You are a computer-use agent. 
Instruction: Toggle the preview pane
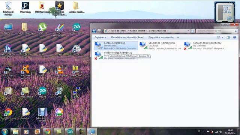(228, 37)
